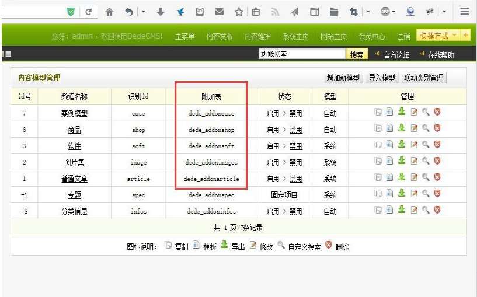Disable the 软件 channel via 禁用
Viewport: 477px width, 297px height.
coord(295,146)
